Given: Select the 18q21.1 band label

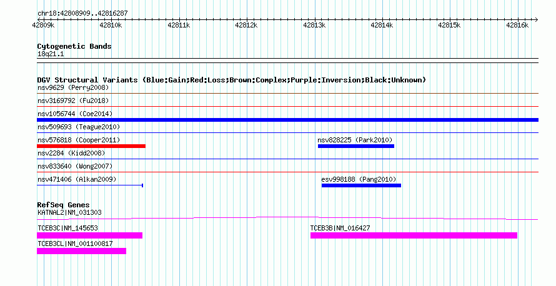Looking at the screenshot, I should point(51,54).
